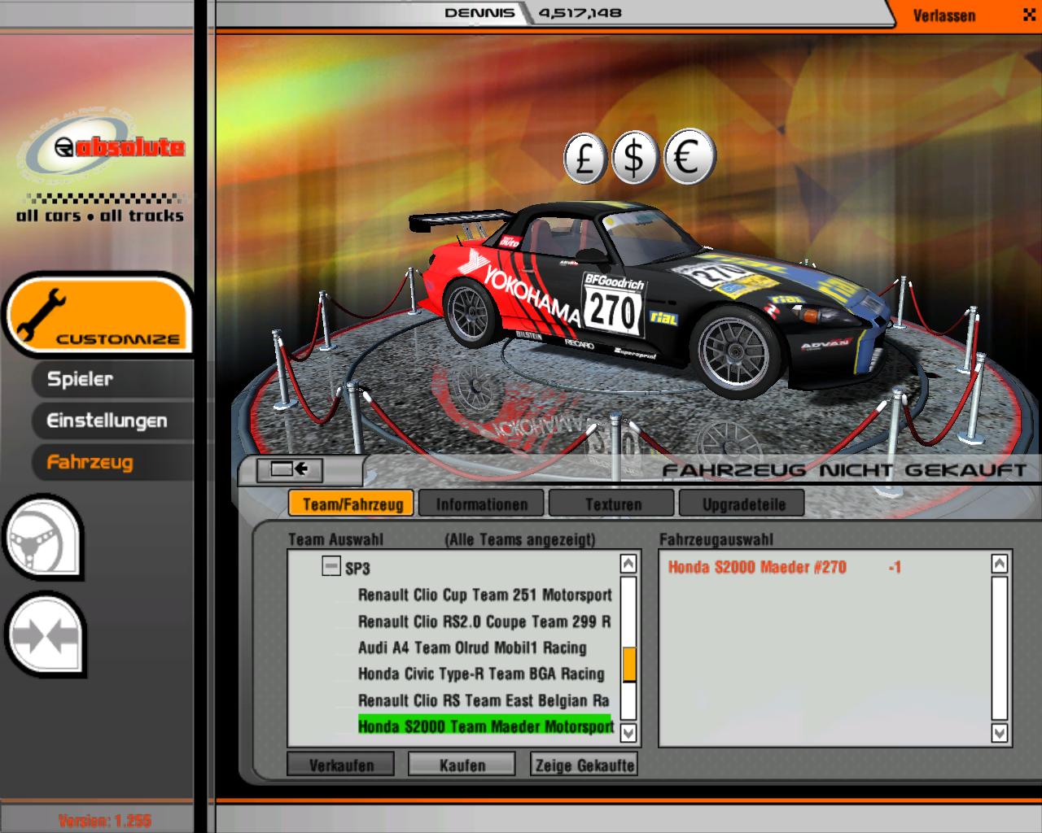Switch to the Texturen tab
Image resolution: width=1042 pixels, height=833 pixels.
coord(613,504)
